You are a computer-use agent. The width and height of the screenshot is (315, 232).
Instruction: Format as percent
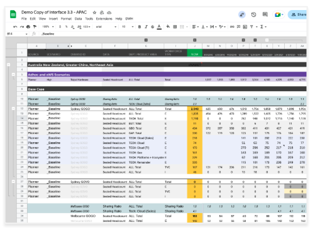point(67,27)
